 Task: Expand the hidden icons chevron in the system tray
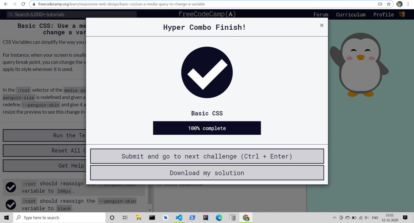(x=334, y=217)
